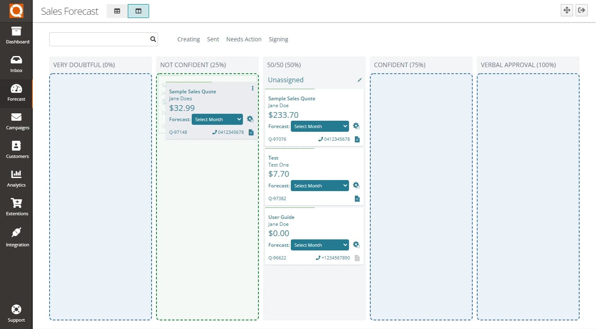
Task: Click the sign-out icon at top right
Action: click(x=581, y=10)
